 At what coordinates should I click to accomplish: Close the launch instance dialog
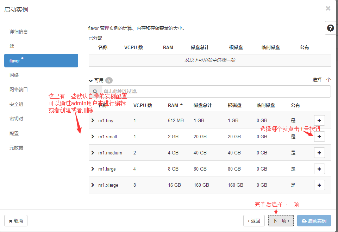point(328,8)
